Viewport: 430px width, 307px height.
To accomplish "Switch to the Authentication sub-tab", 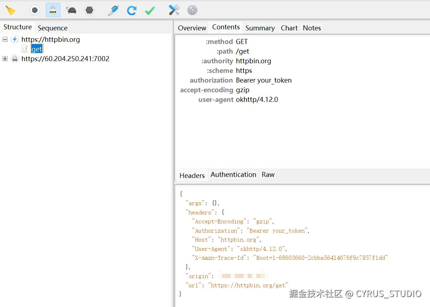I will pyautogui.click(x=233, y=174).
